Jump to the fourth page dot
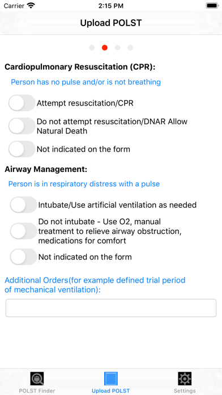The image size is (222, 395). tap(130, 48)
